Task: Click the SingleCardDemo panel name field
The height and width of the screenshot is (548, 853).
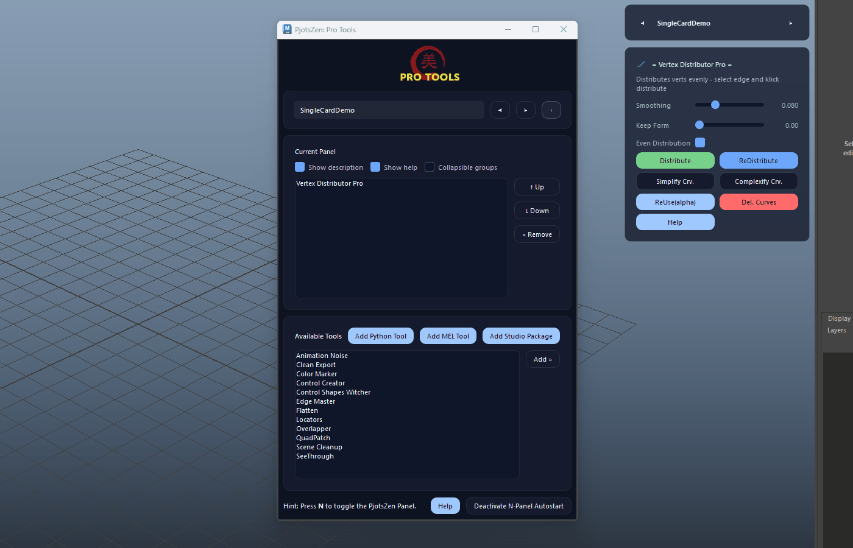Action: point(389,110)
